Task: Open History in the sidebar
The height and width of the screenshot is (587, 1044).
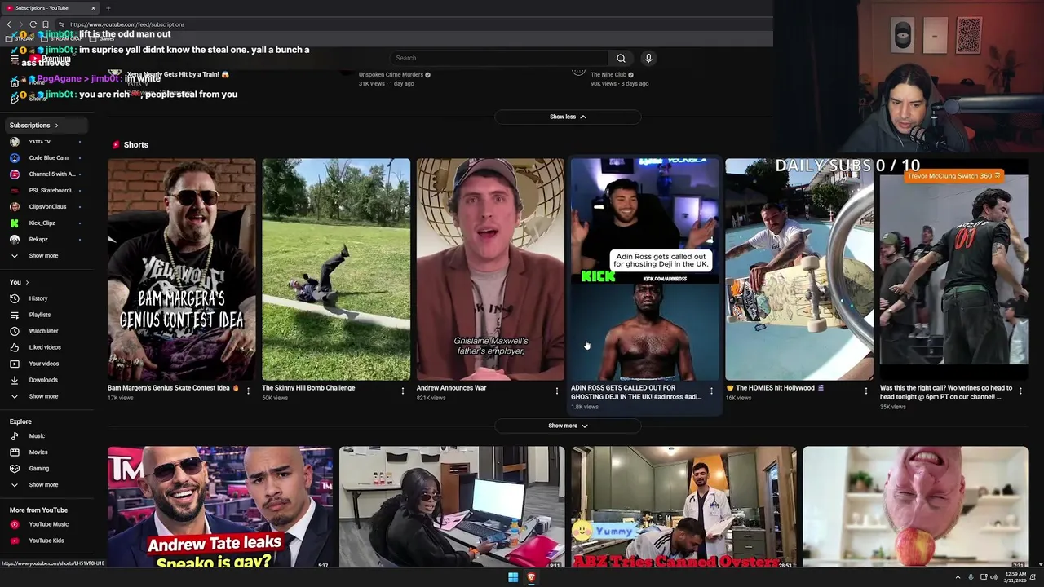Action: [x=38, y=298]
